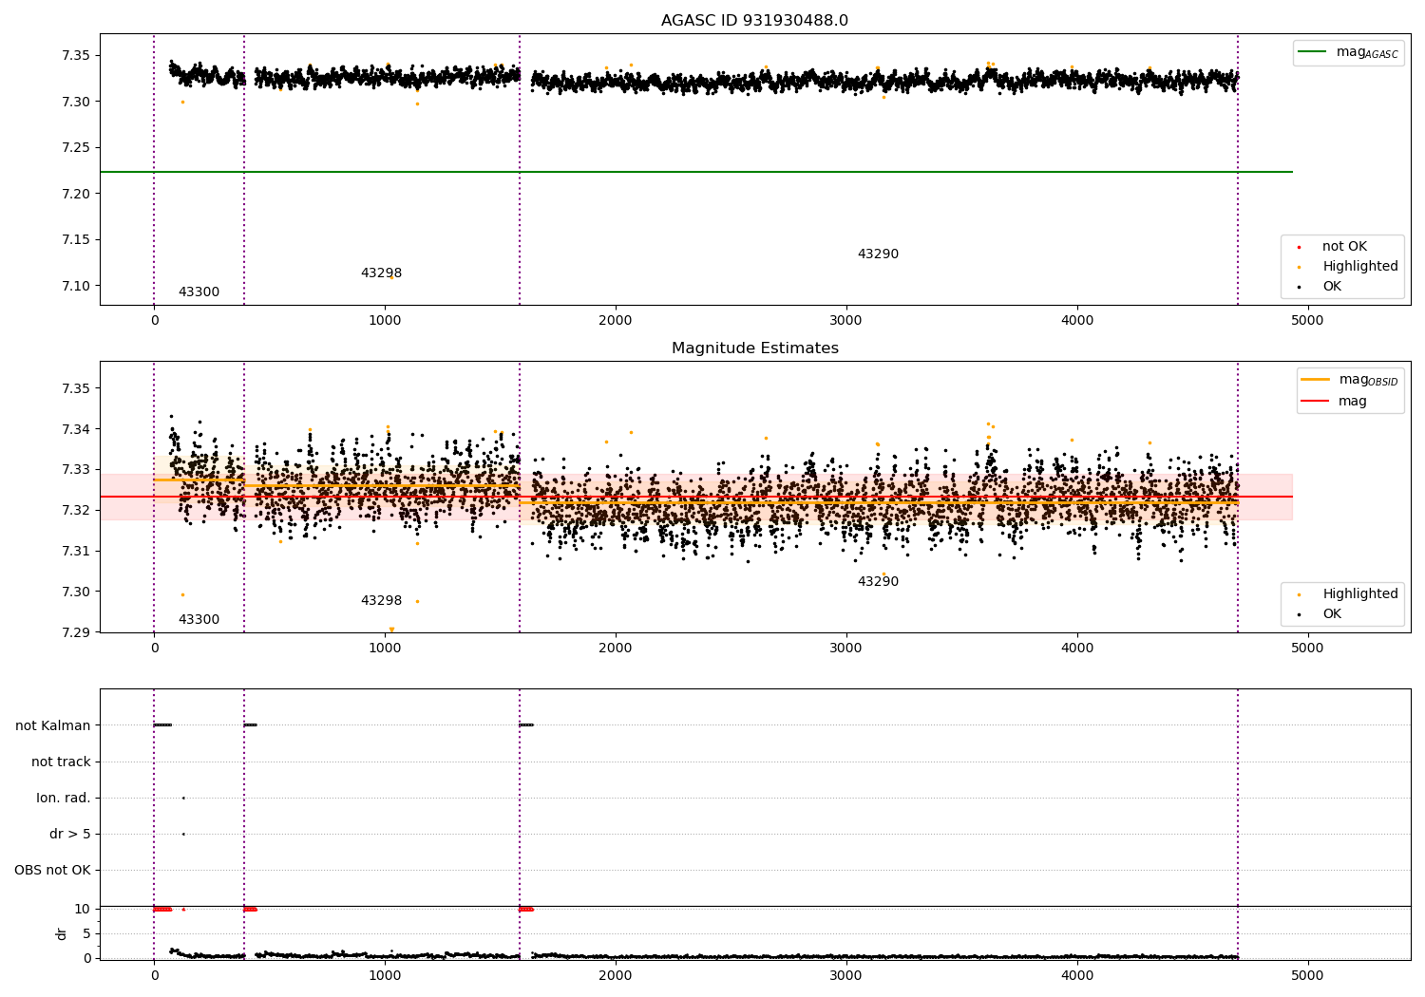Select the green mag AGASC legend entry
Screen dimensions: 1425x997
pyautogui.click(x=1348, y=52)
